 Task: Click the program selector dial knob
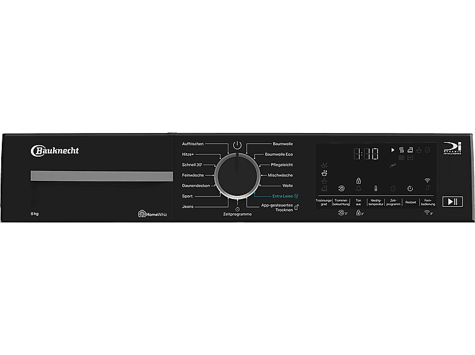[237, 175]
